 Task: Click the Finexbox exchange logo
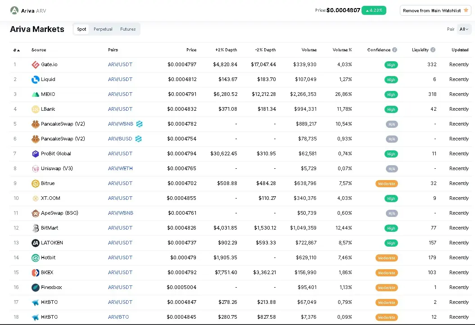click(x=36, y=287)
